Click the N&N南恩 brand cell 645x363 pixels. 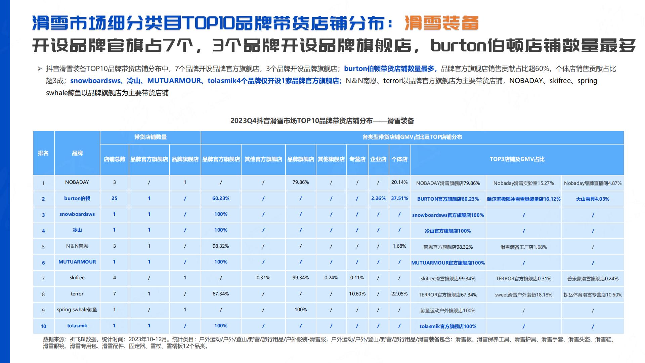pos(77,246)
